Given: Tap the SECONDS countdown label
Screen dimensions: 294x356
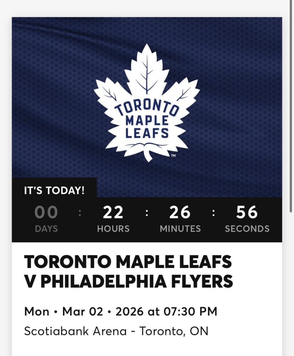Looking at the screenshot, I should coord(247,229).
